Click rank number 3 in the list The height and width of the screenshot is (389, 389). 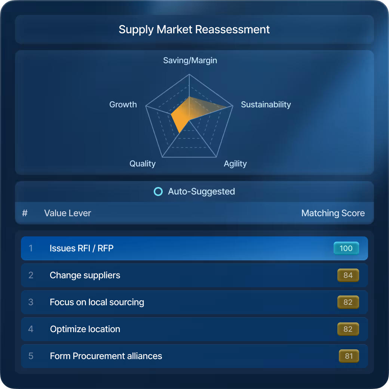pos(31,302)
